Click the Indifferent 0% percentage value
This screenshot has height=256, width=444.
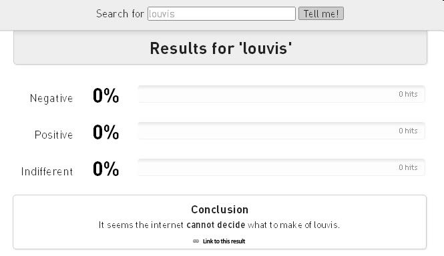click(106, 169)
